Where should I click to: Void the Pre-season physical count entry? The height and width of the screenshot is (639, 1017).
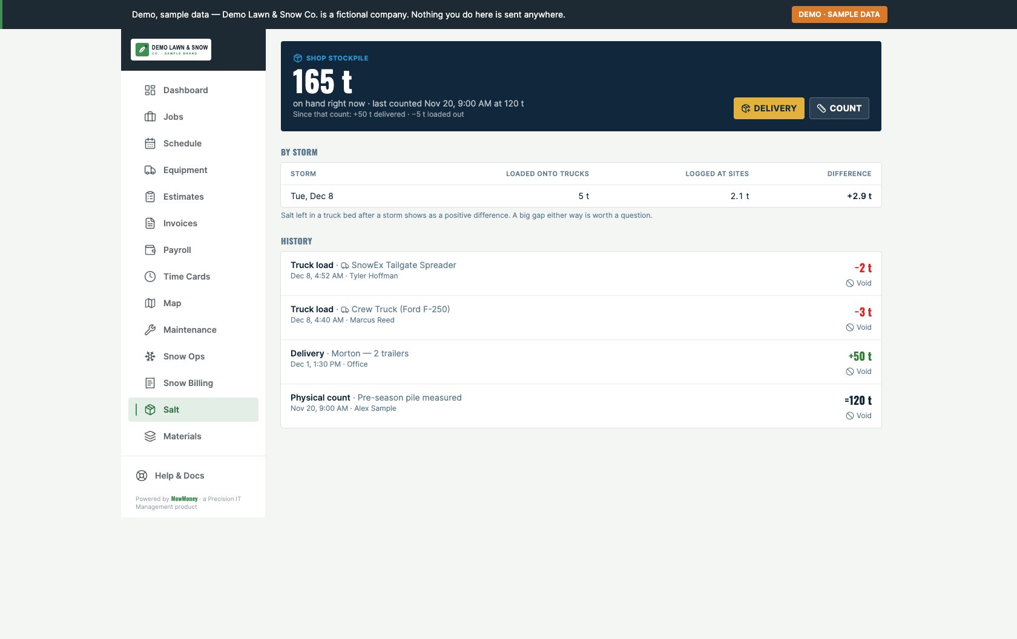click(x=858, y=416)
